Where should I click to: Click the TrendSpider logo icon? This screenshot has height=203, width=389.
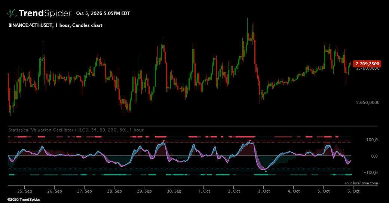[x=12, y=13]
